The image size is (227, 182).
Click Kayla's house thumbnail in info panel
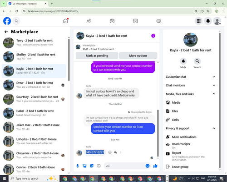point(190,40)
